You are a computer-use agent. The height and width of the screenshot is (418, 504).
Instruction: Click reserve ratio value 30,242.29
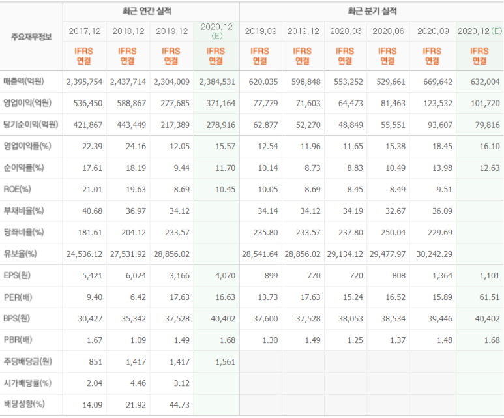[434, 254]
